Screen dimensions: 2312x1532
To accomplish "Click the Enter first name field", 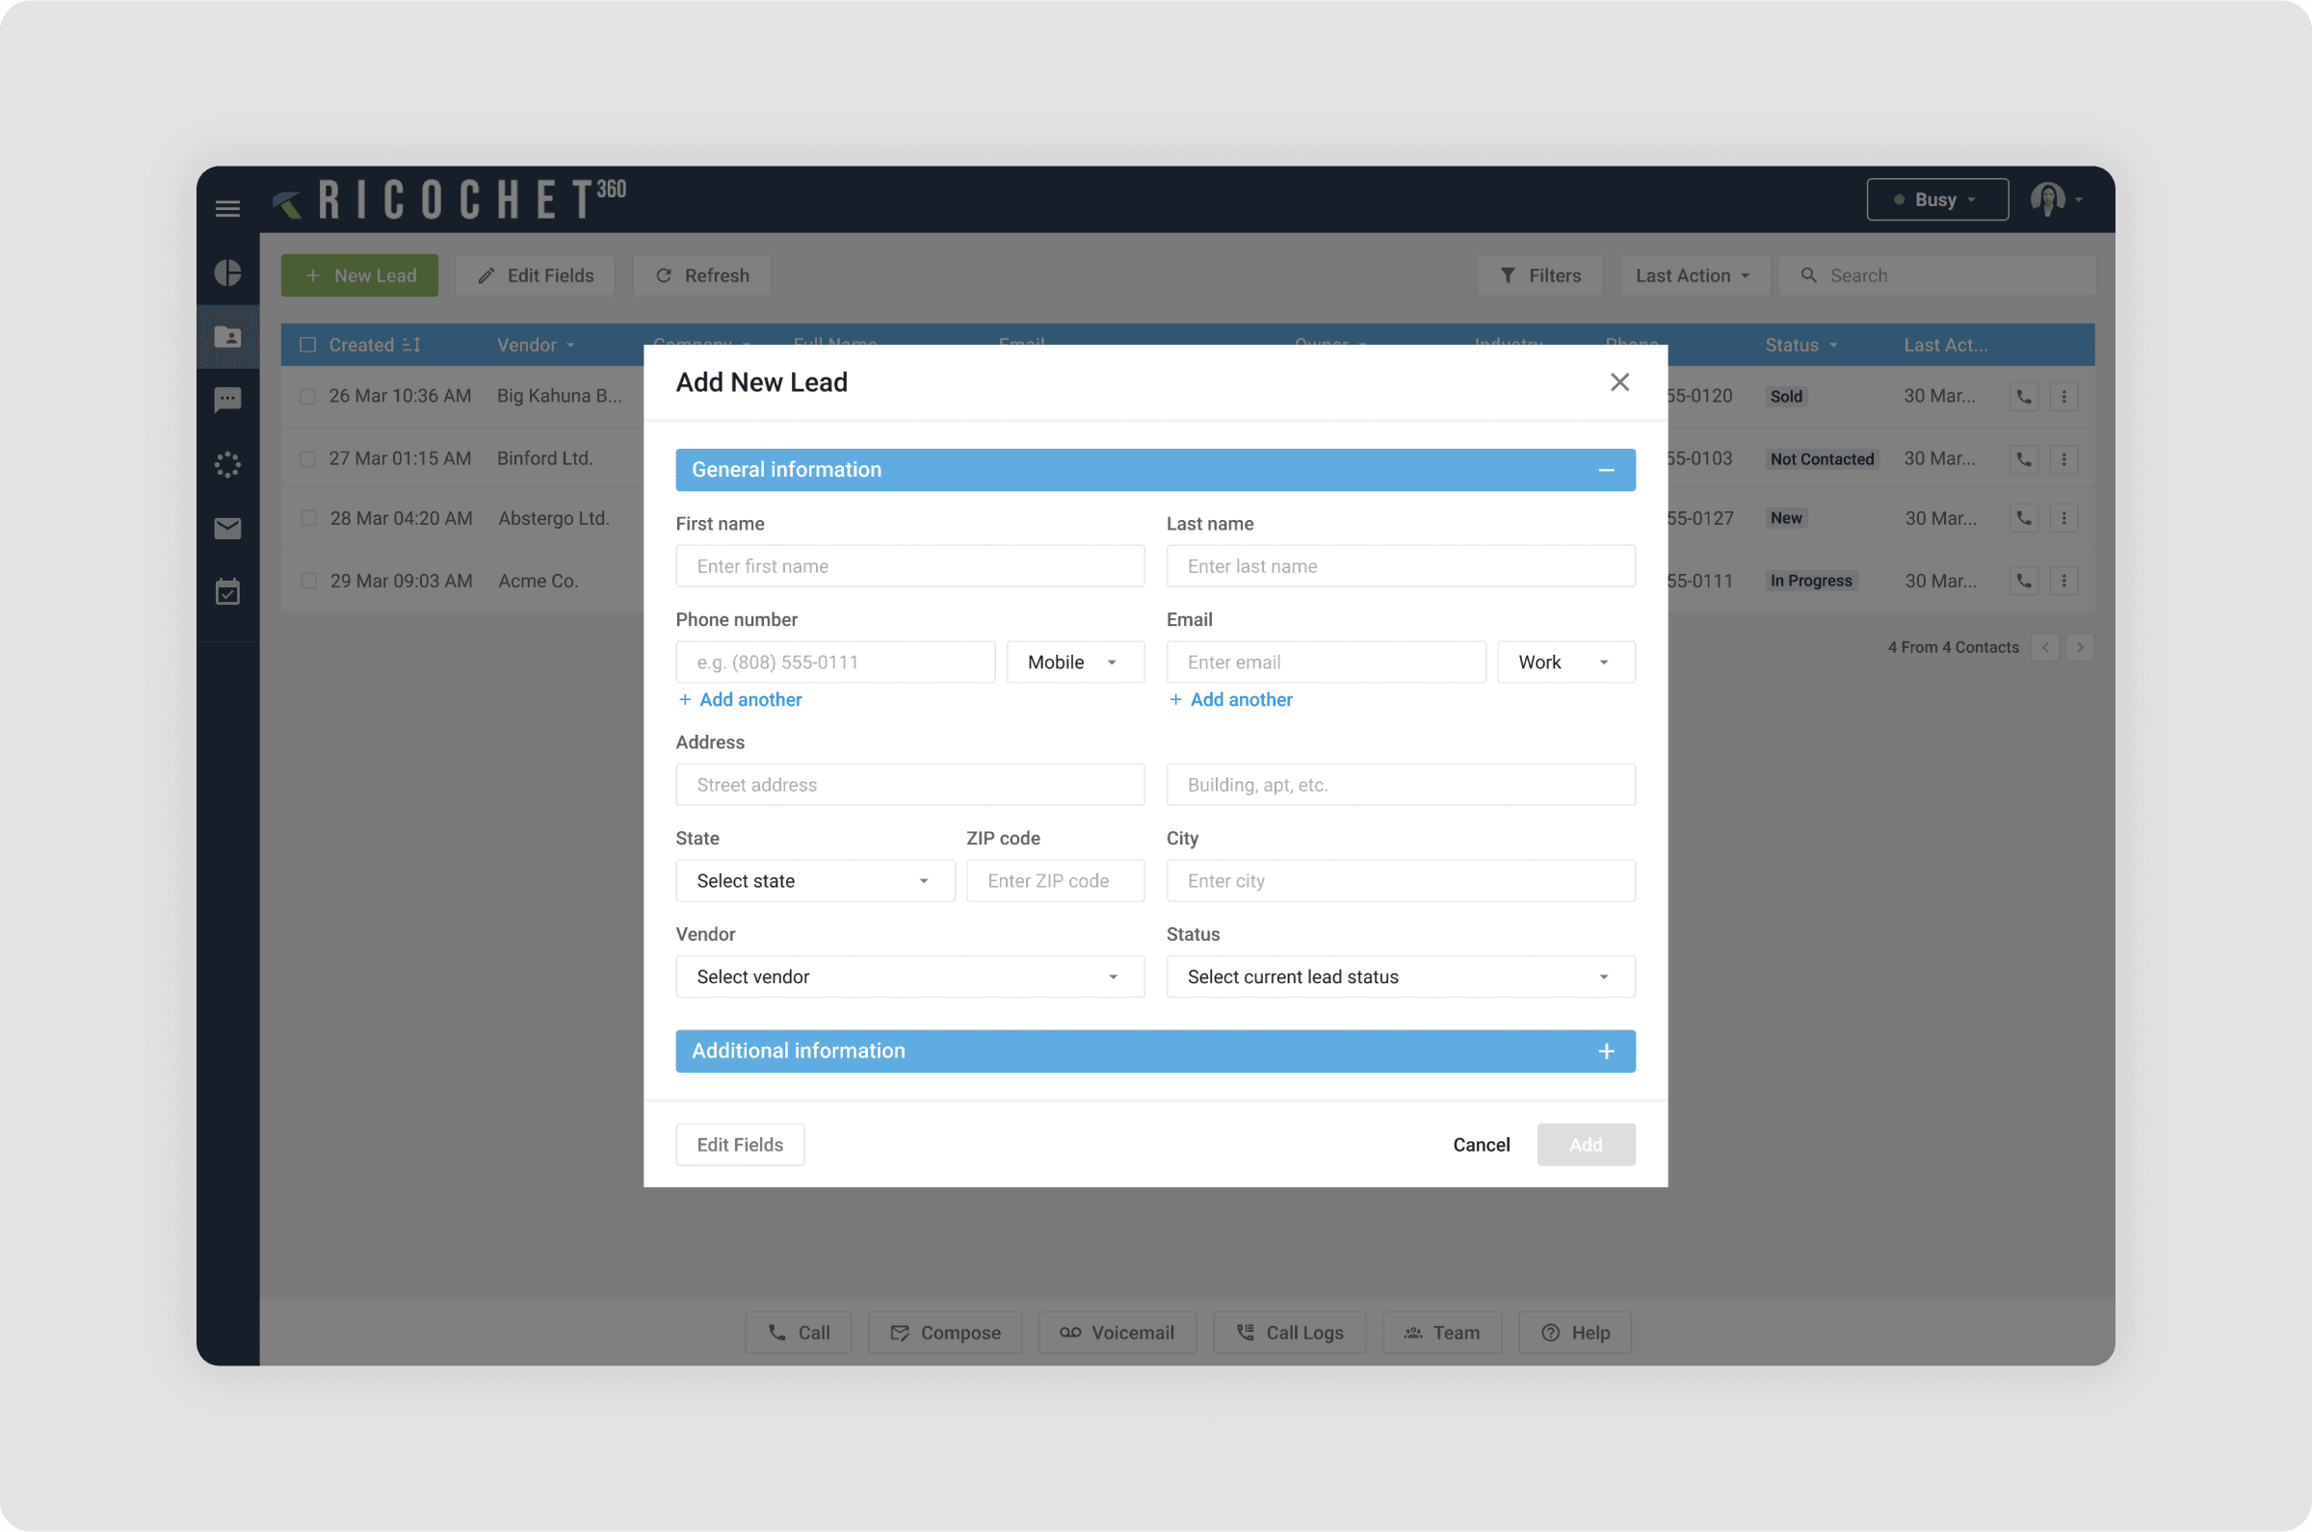I will [x=908, y=567].
